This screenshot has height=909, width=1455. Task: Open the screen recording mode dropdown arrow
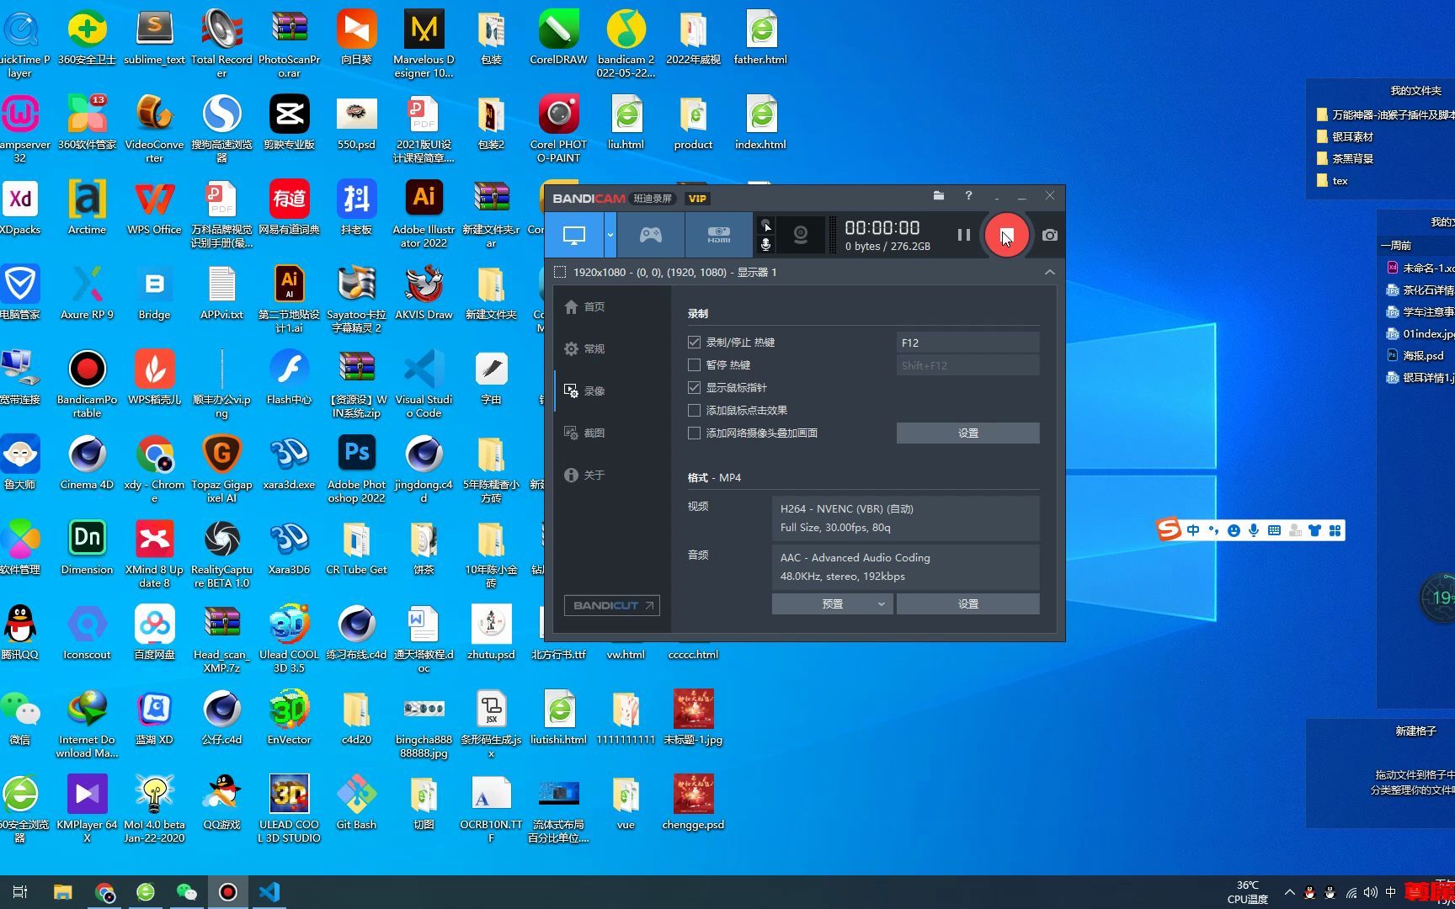point(610,235)
